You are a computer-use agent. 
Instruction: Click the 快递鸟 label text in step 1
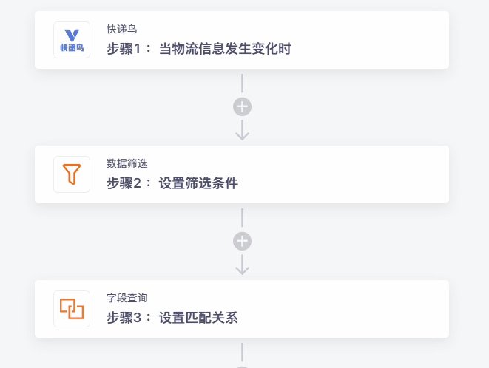coord(121,29)
